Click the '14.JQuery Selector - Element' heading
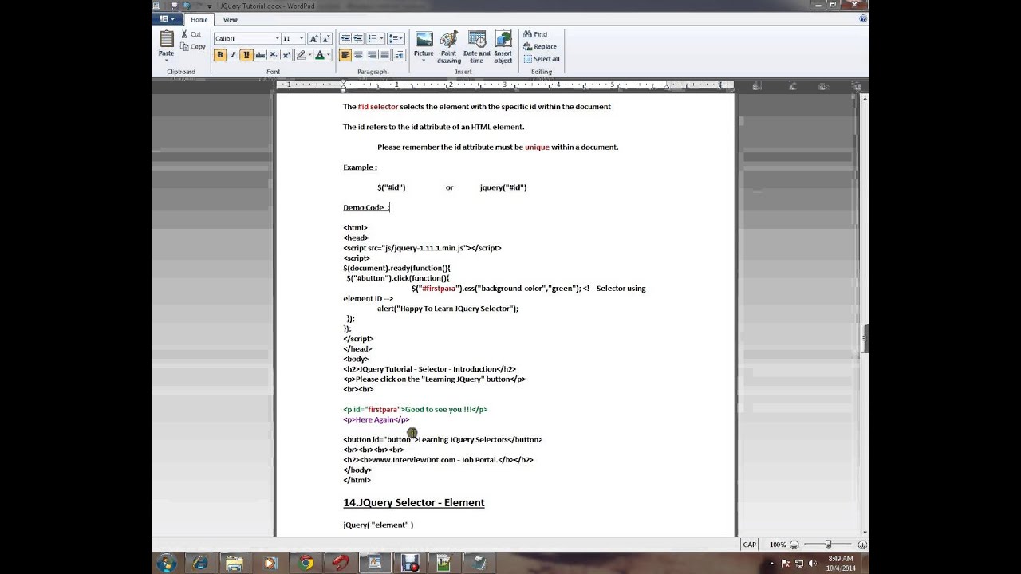Screen dimensions: 1021x574 414,502
